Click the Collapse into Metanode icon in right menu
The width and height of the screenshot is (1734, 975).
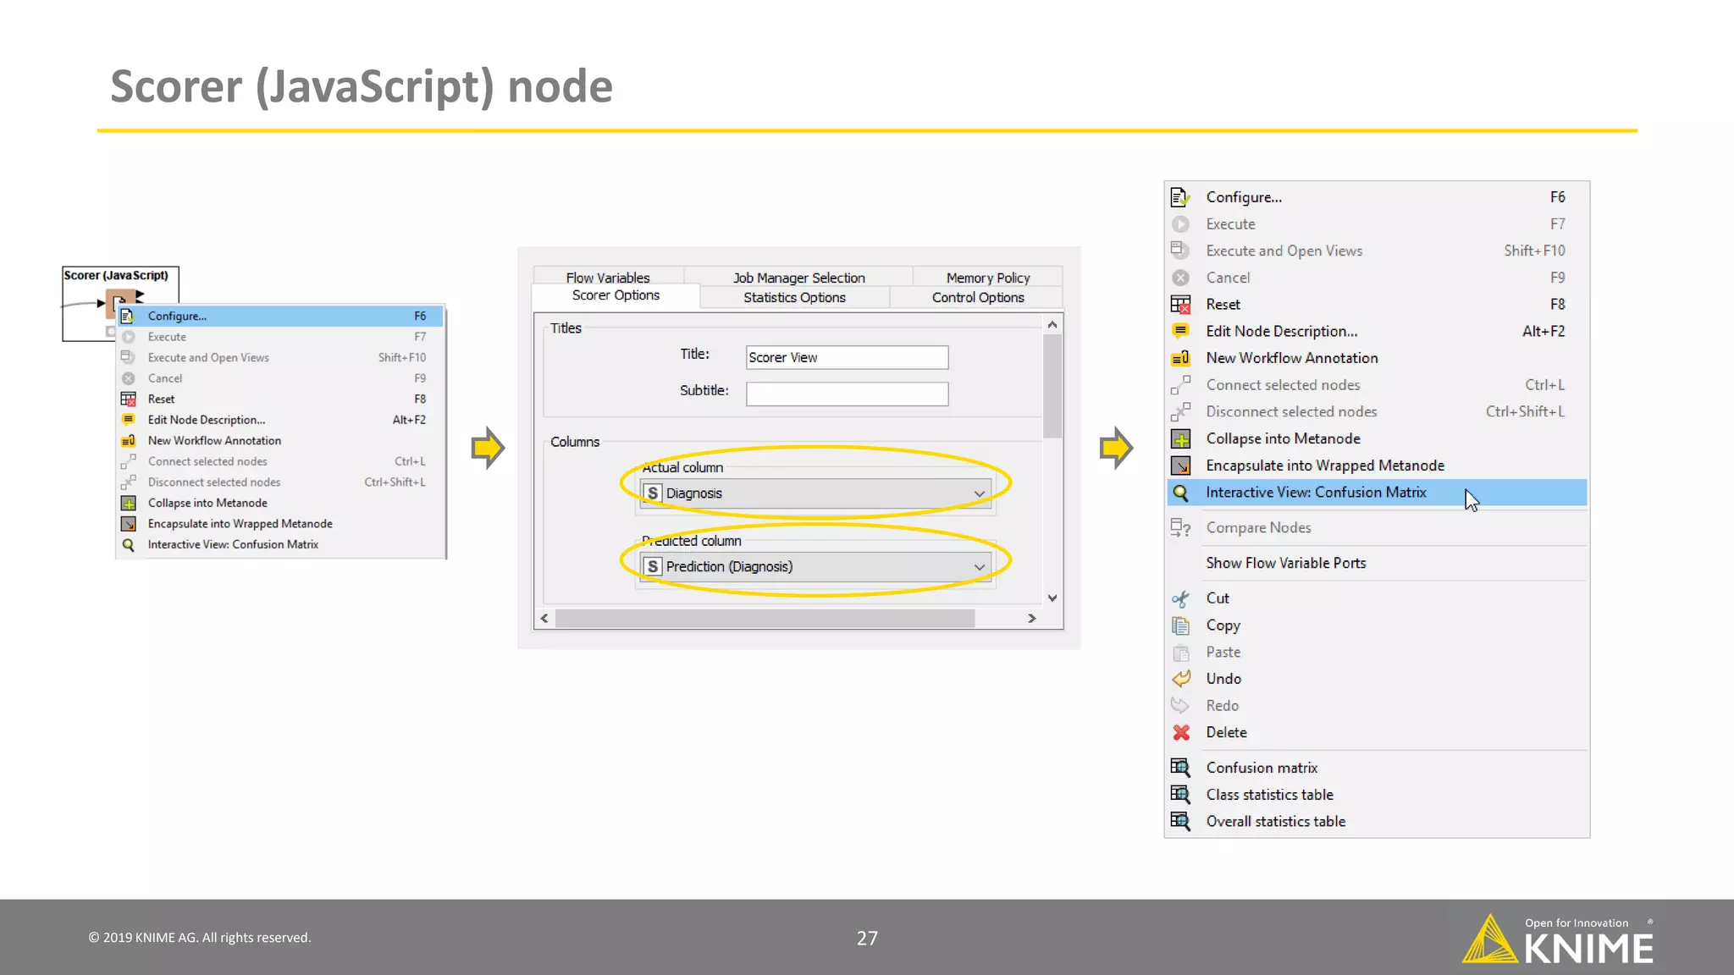click(x=1180, y=439)
